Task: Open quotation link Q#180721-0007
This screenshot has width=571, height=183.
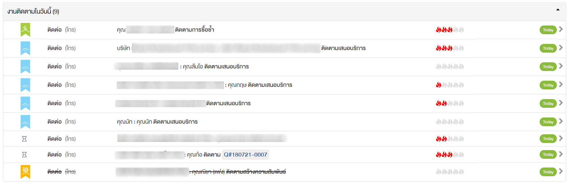Action: [x=245, y=155]
